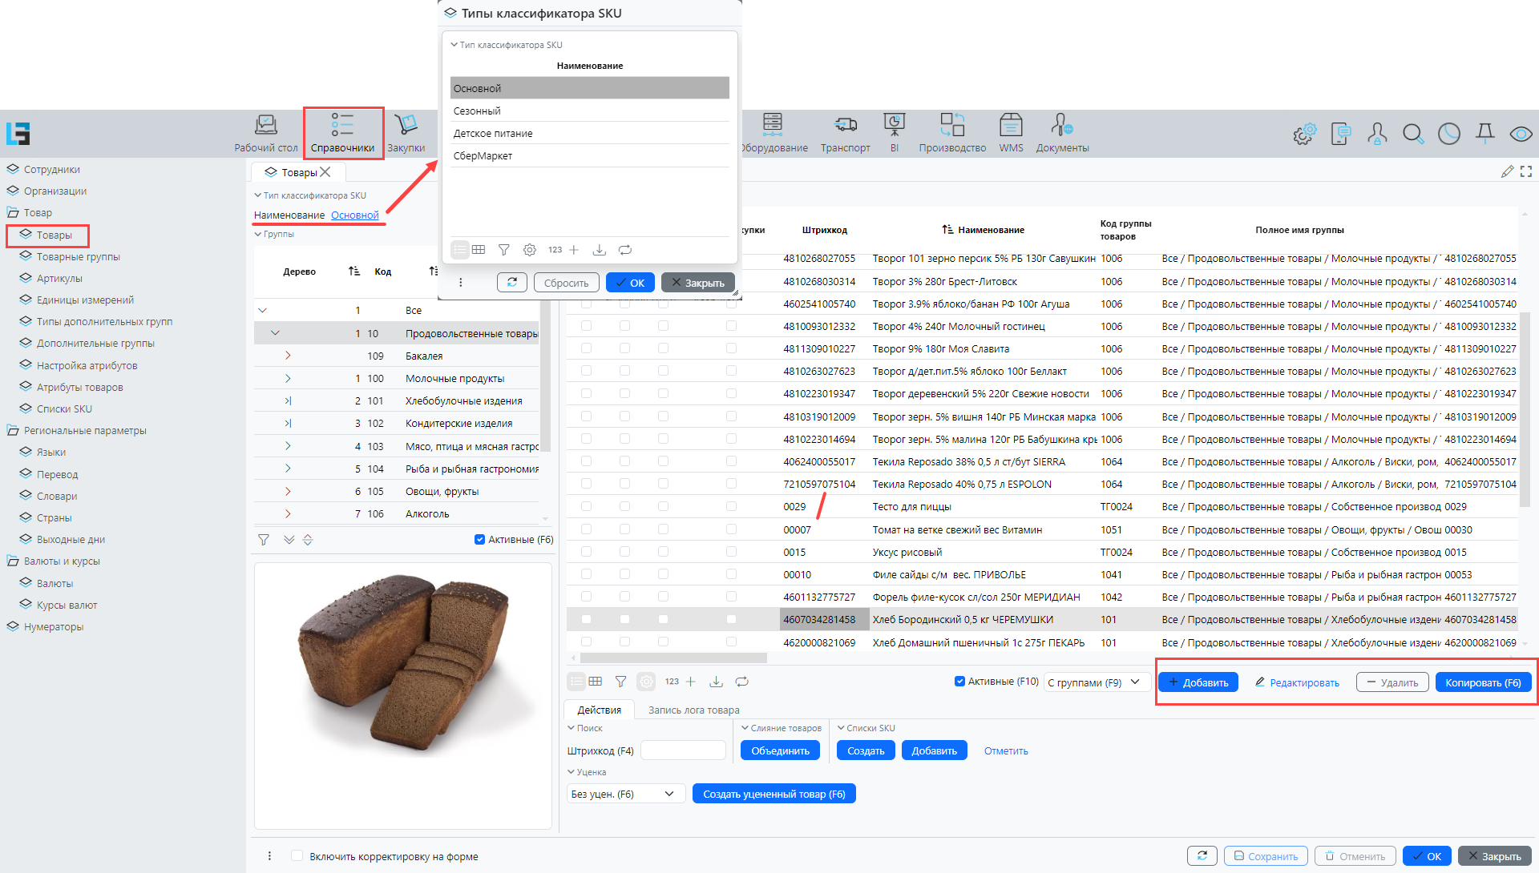Expand the Молочные продукты tree group
1539x873 pixels.
288,378
